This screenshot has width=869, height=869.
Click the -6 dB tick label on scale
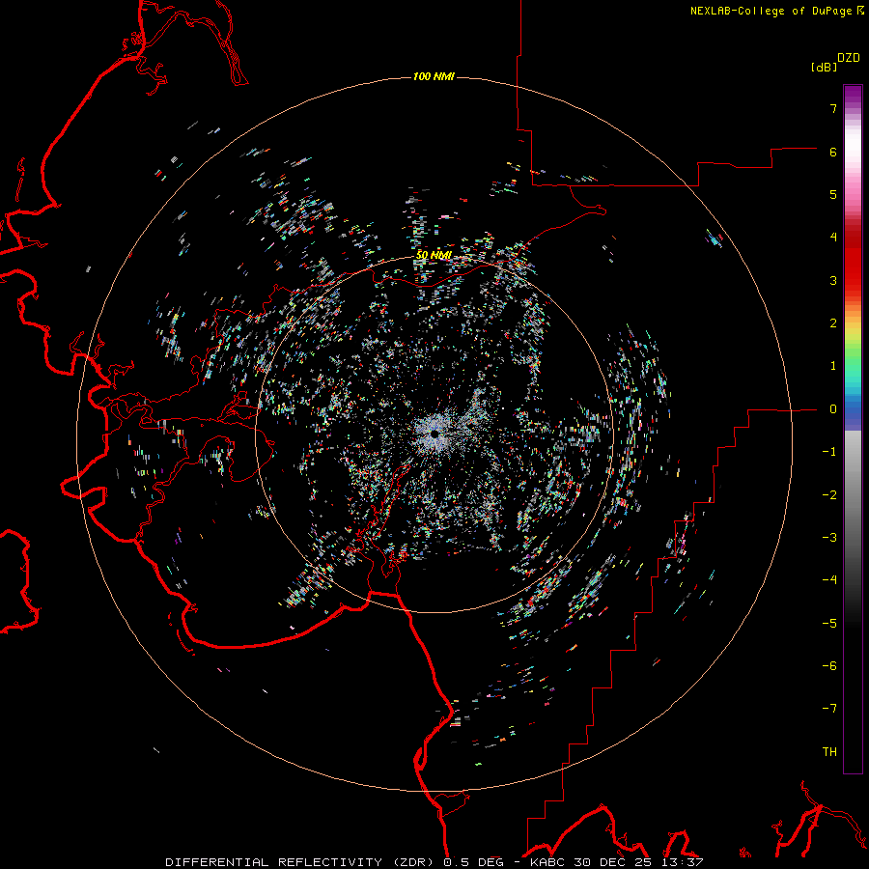tap(829, 666)
